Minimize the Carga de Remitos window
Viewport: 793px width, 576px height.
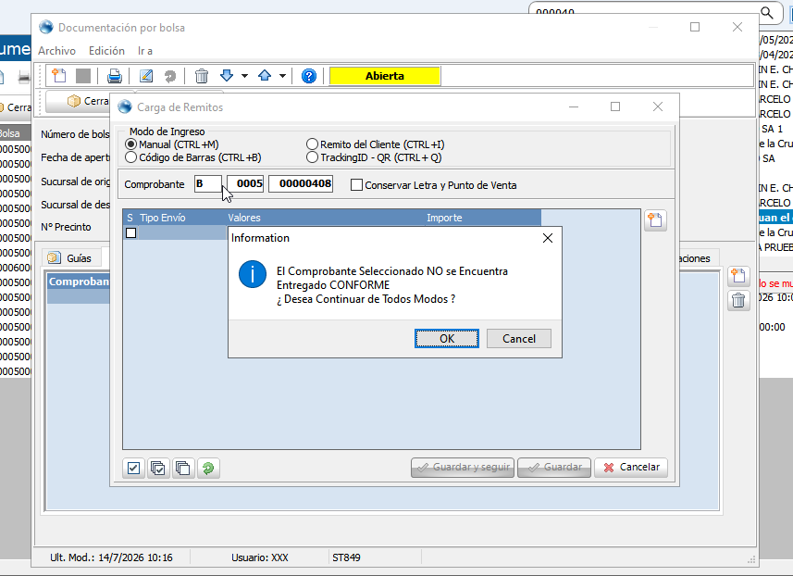[574, 106]
